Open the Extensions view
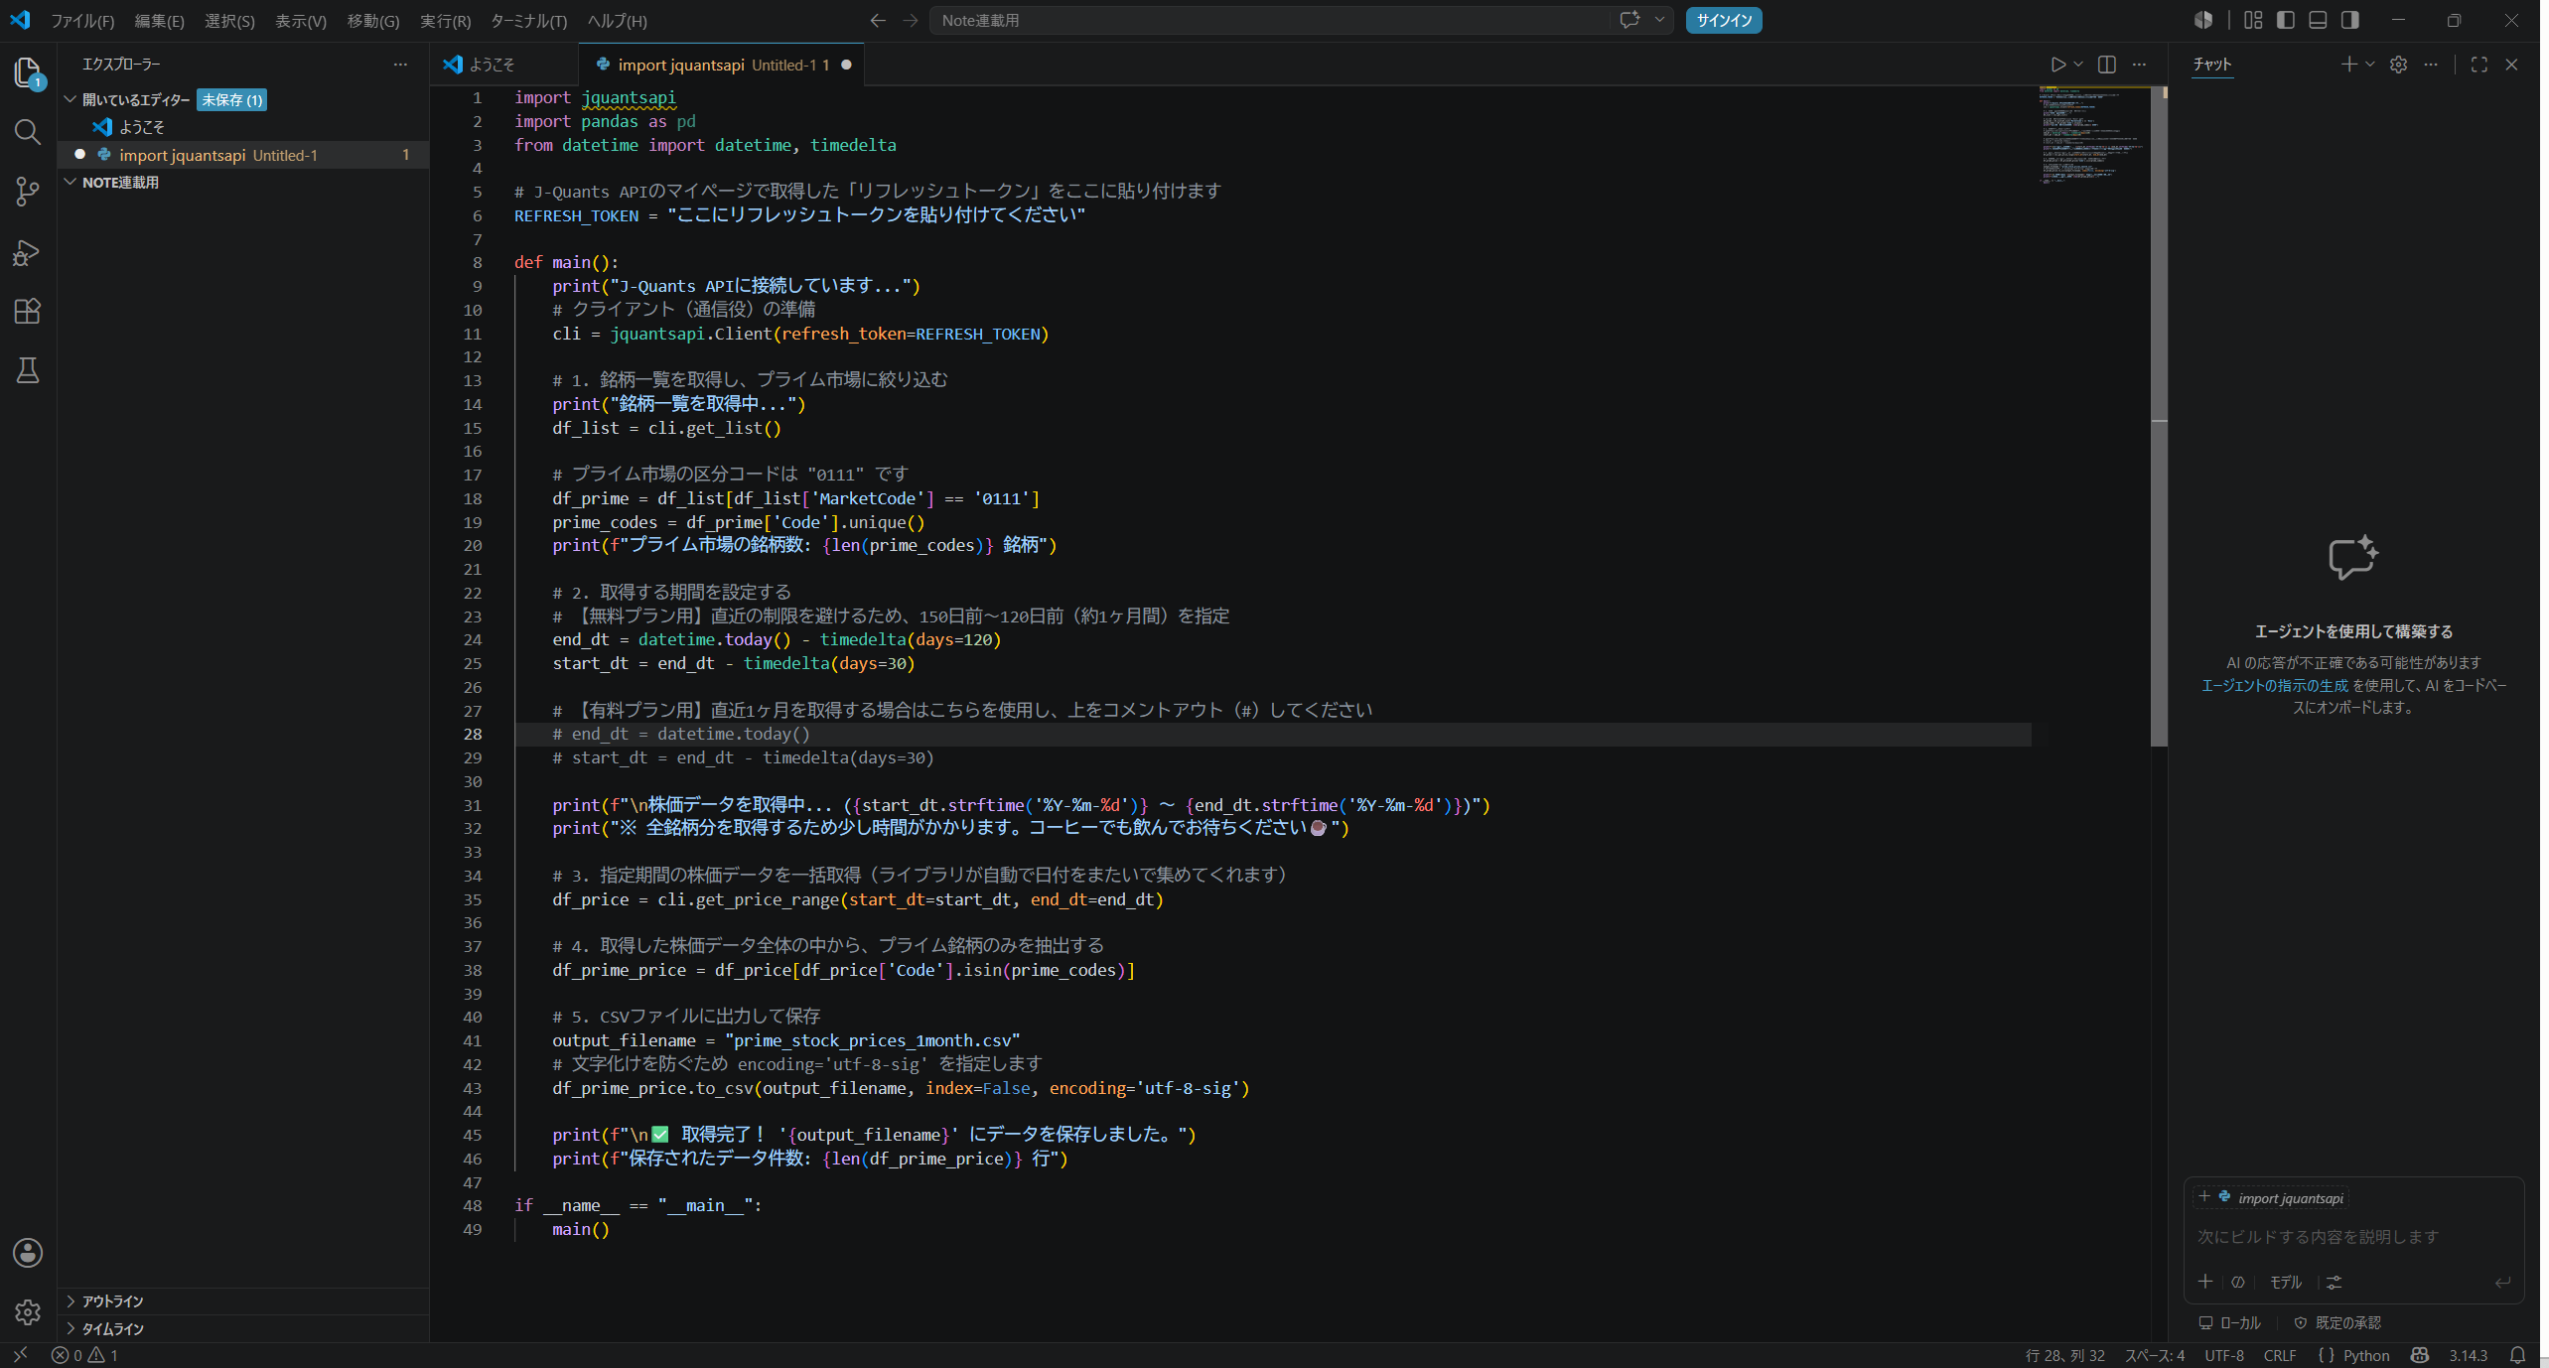Screen dimensions: 2549x1368 [28, 312]
